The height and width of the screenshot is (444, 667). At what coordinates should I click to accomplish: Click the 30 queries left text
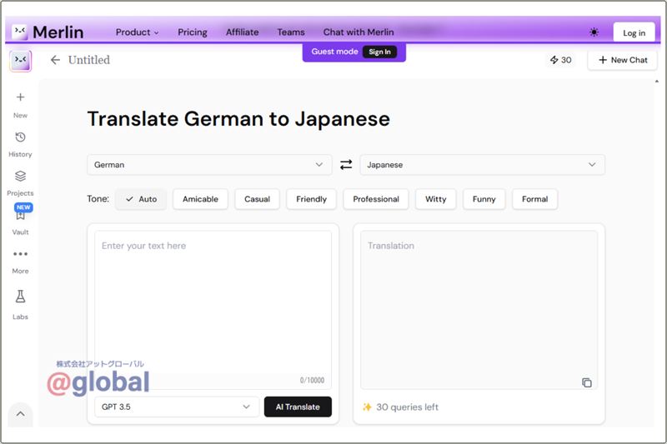407,407
